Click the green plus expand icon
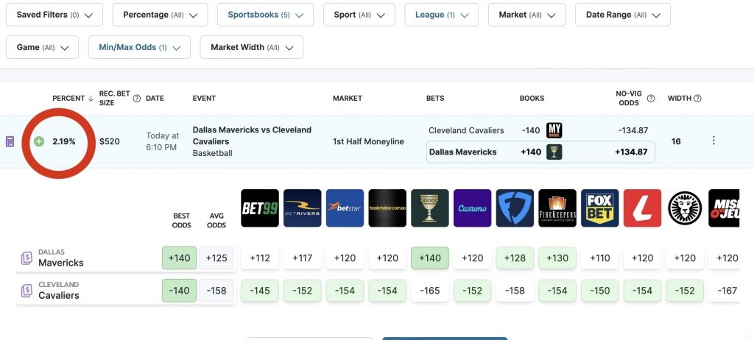754x340 pixels. point(39,141)
